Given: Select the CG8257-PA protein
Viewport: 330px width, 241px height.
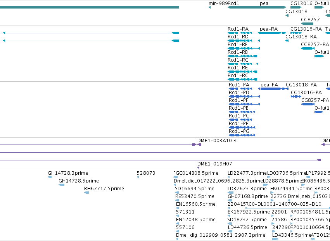Looking at the screenshot, I should pyautogui.click(x=315, y=100).
